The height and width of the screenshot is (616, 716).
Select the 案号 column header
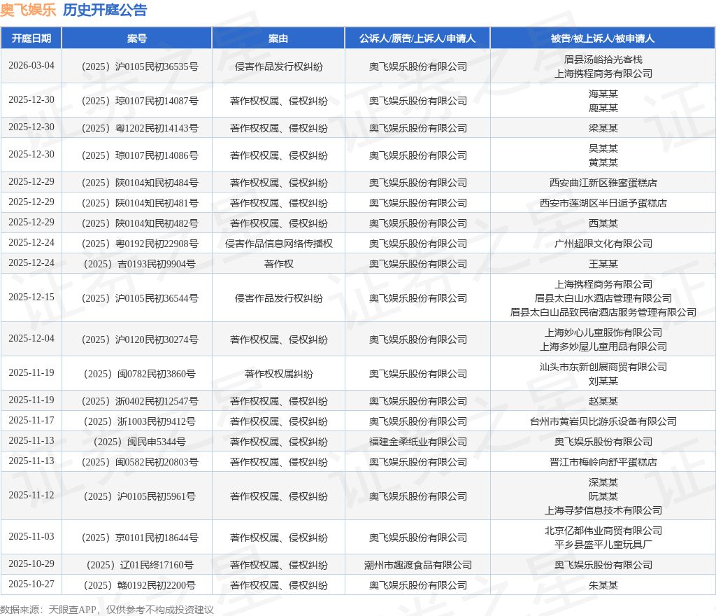[137, 38]
